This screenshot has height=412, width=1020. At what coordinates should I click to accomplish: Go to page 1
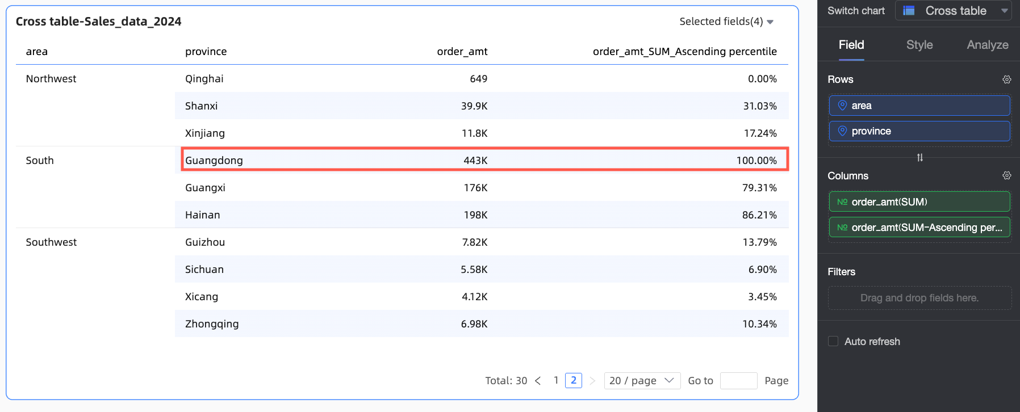(556, 380)
